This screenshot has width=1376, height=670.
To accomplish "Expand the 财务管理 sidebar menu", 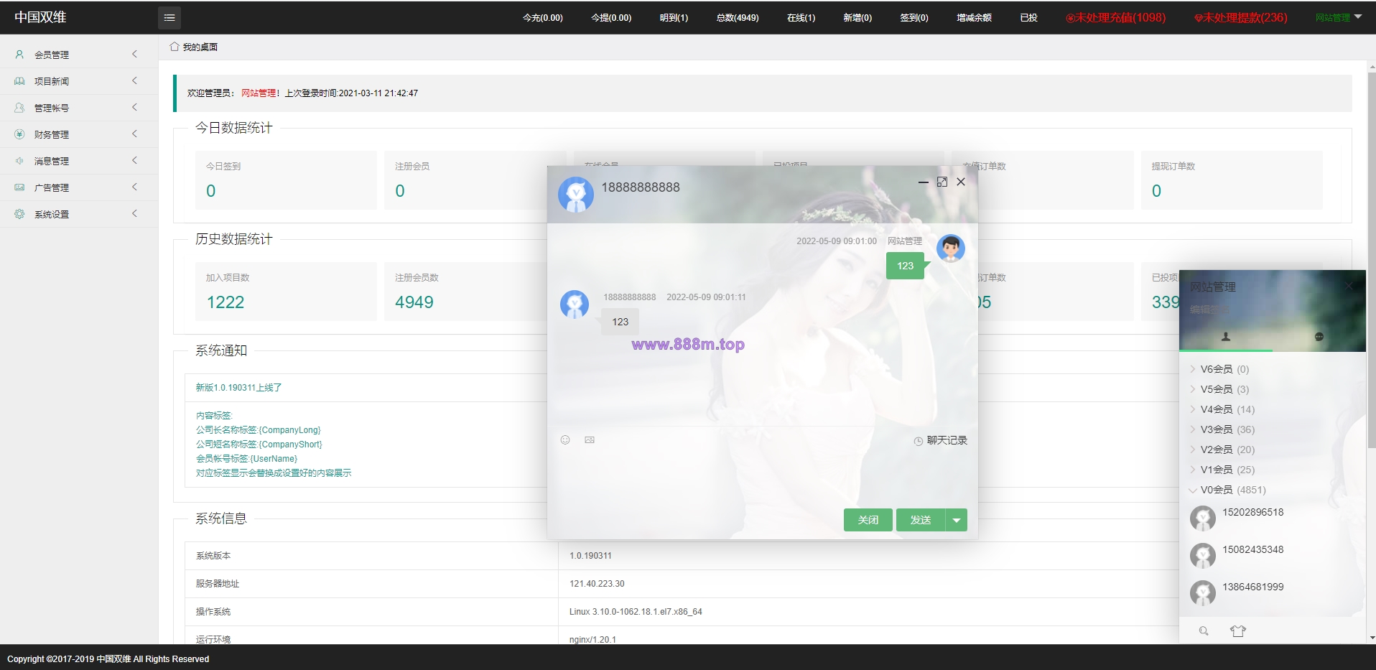I will tap(79, 134).
